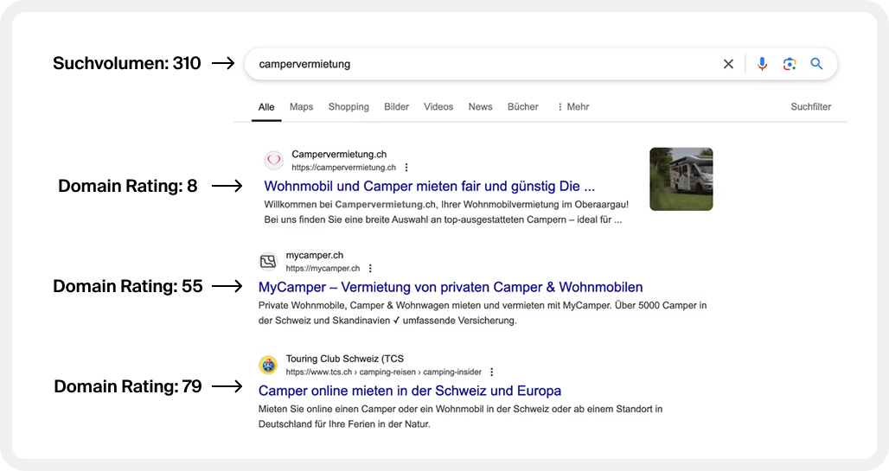The height and width of the screenshot is (471, 889).
Task: Open Wohnmobil und Camper mieten result
Action: (429, 186)
